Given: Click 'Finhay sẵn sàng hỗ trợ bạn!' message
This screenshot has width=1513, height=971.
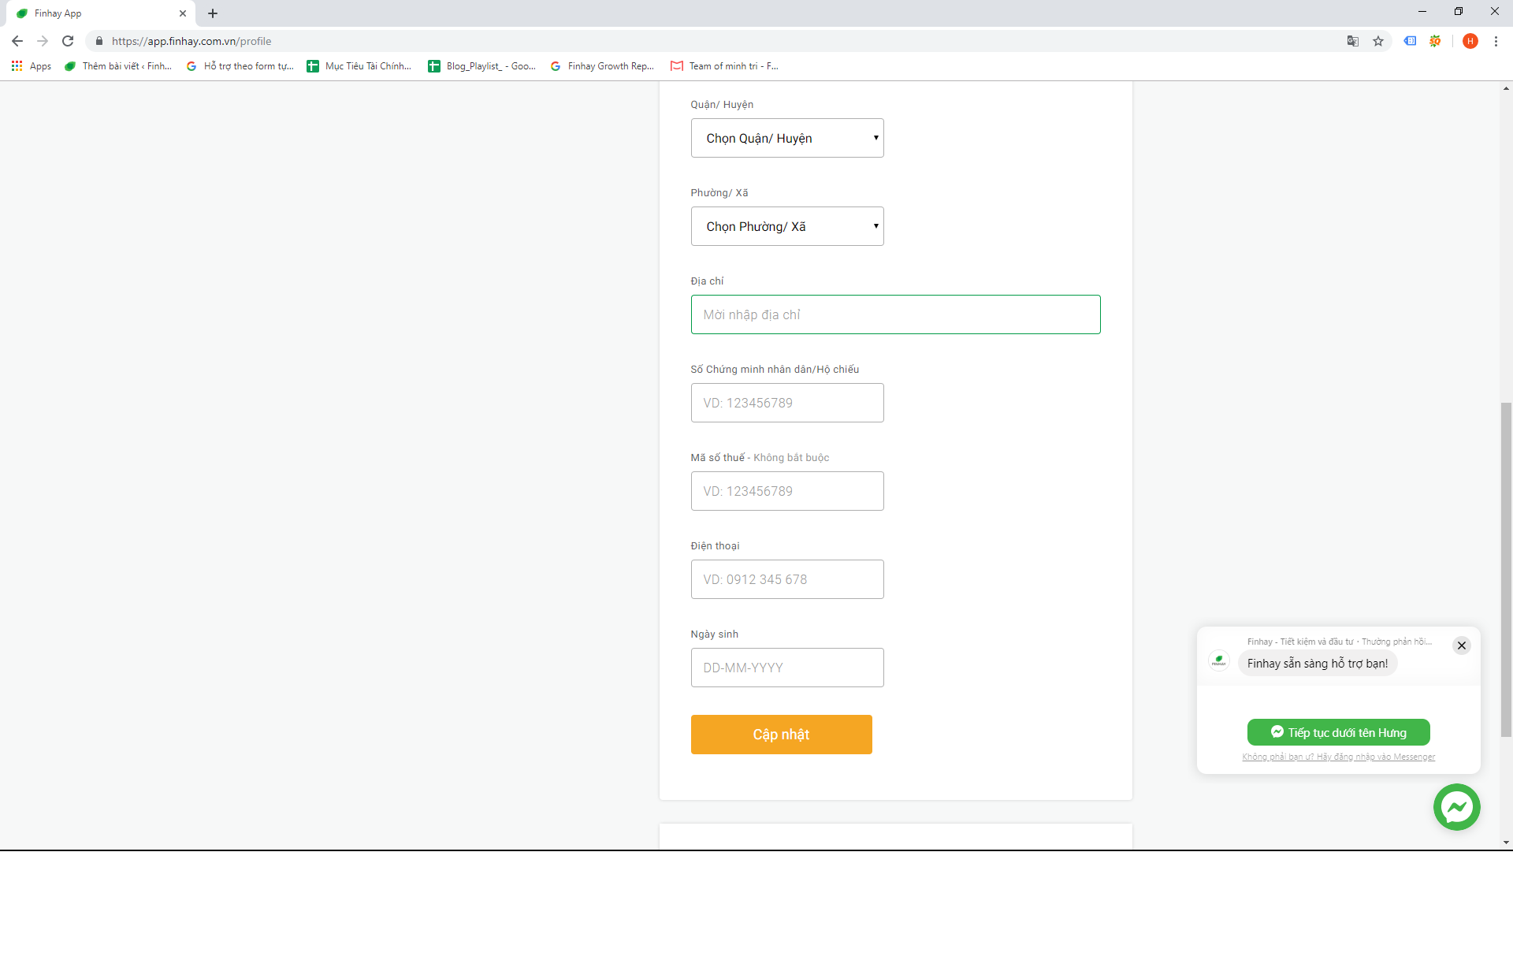Looking at the screenshot, I should [1318, 664].
